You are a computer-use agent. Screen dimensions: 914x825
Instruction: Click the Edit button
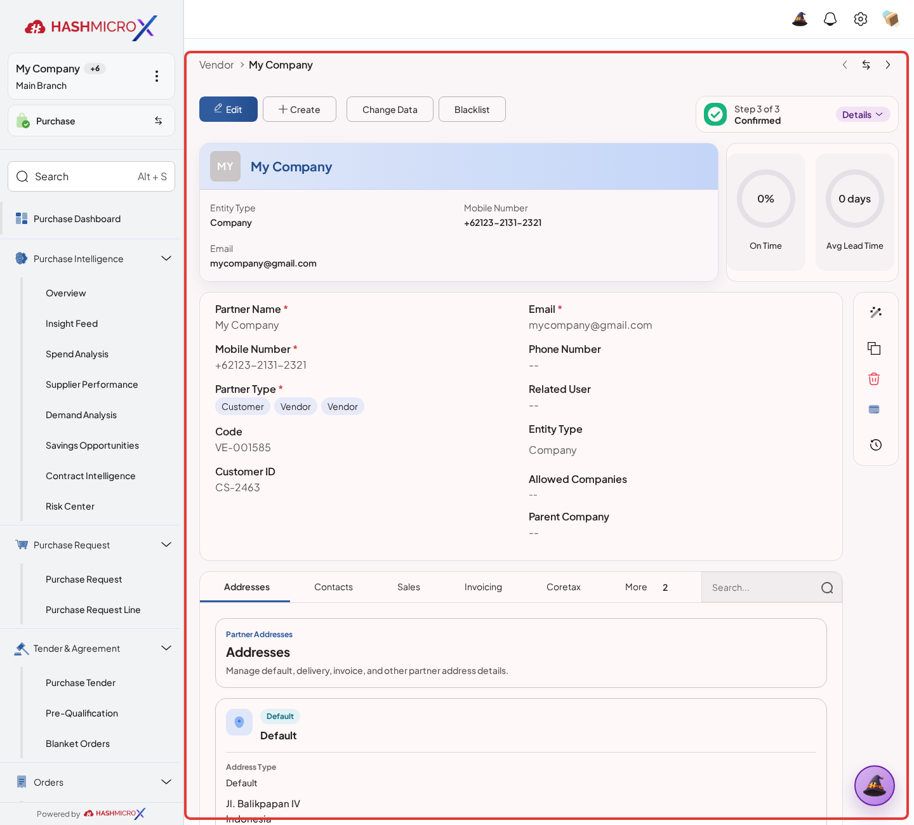(228, 109)
